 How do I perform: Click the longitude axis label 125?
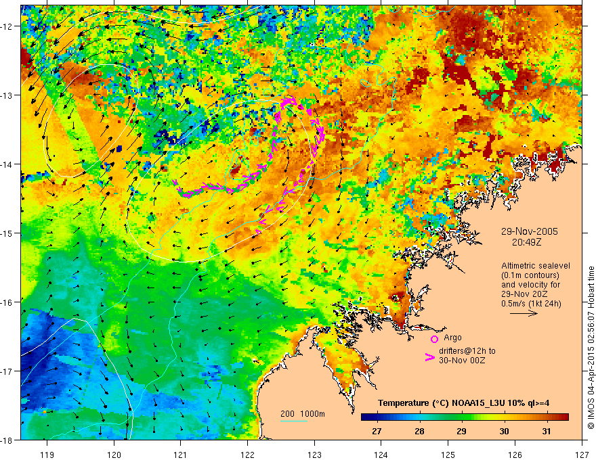(x=448, y=455)
